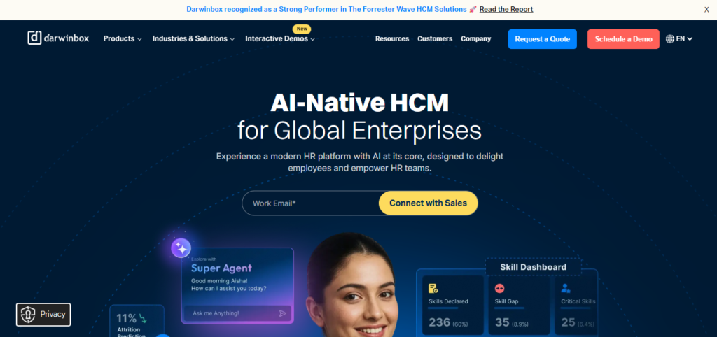
Task: Click the send arrow in Ask me Anything
Action: [x=283, y=313]
